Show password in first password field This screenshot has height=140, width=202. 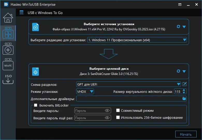[x=107, y=110]
